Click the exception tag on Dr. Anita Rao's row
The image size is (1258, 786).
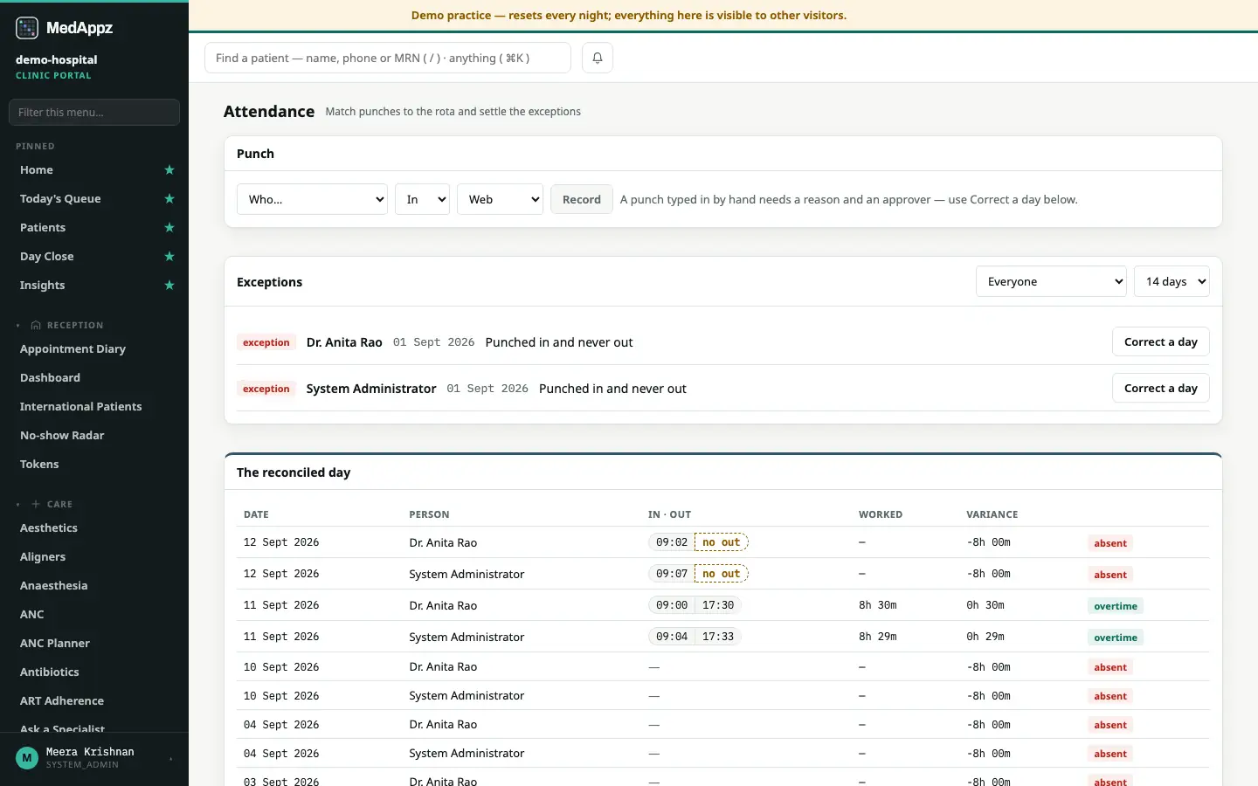point(266,342)
